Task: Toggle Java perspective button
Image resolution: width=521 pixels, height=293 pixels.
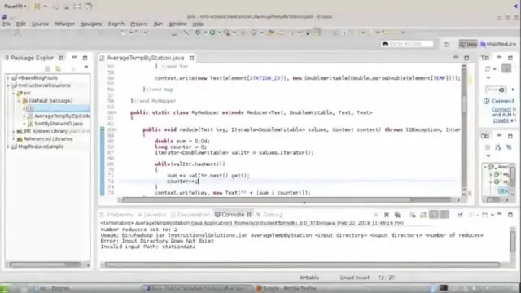Action: coord(468,44)
